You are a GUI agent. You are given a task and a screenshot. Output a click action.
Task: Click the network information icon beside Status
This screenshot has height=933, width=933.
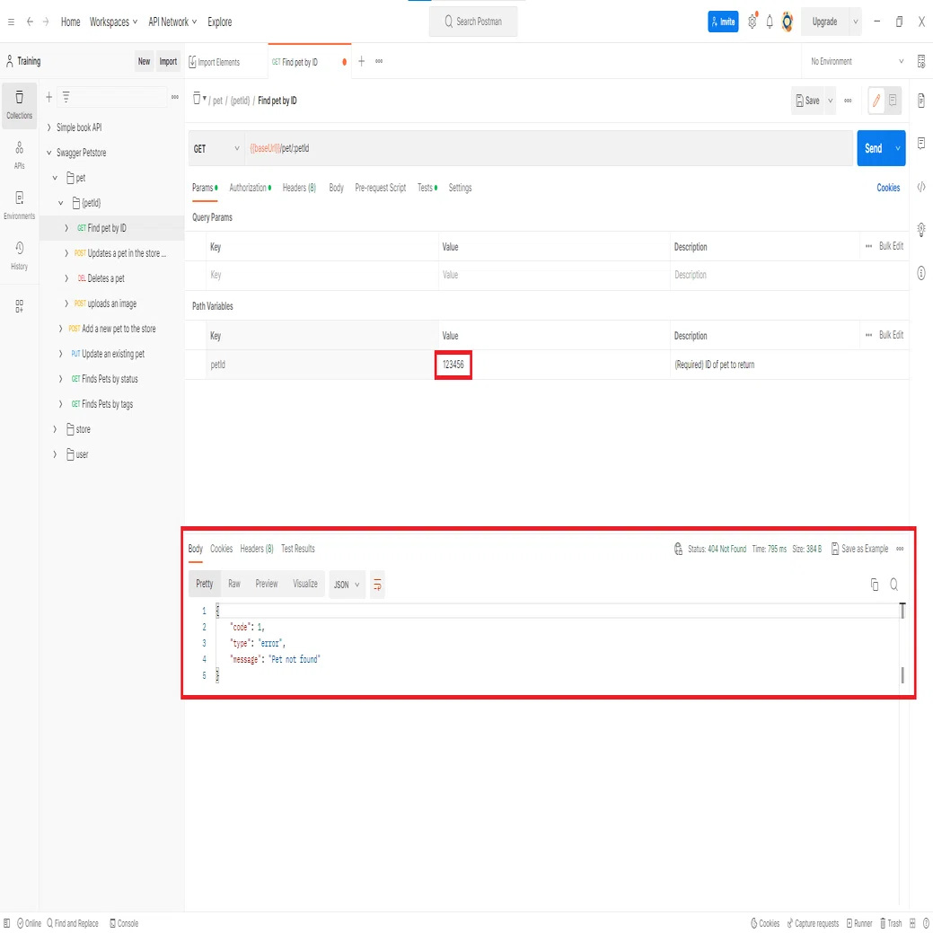[x=678, y=549]
